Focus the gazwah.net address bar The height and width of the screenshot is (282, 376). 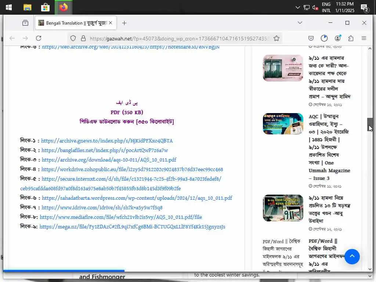pos(180,39)
